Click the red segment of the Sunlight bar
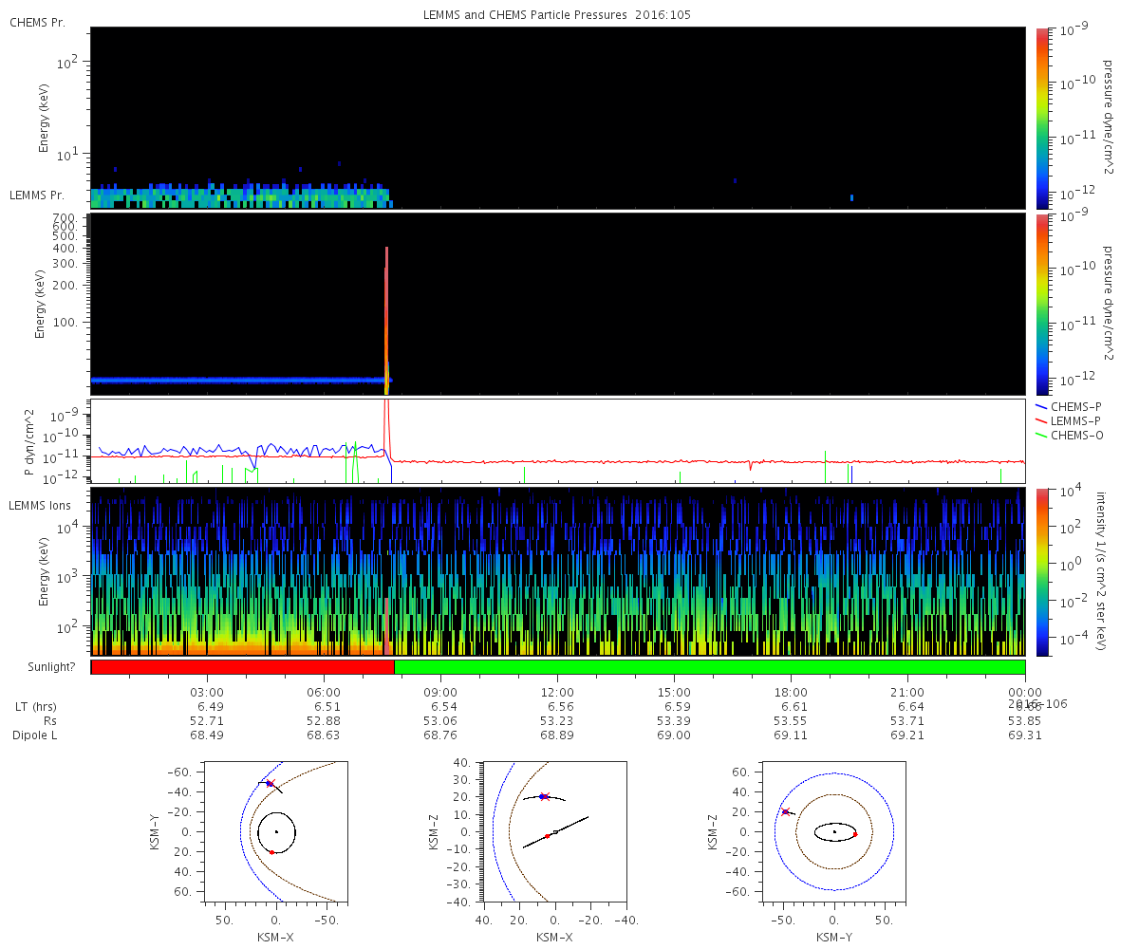Screen dimensions: 1139x949 pyautogui.click(x=242, y=667)
